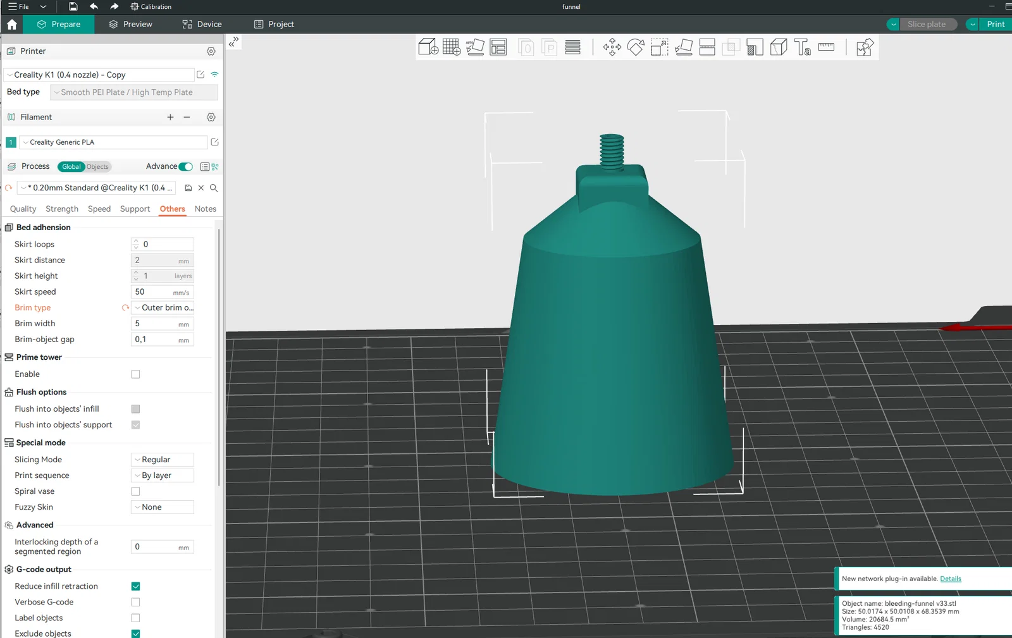Enable Spiral vase mode
1012x638 pixels.
coord(135,491)
